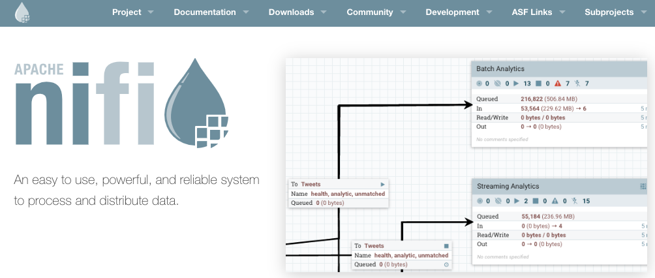Expand Development dropdown arrow
Viewport: 655px width, 278px height.
pos(489,12)
